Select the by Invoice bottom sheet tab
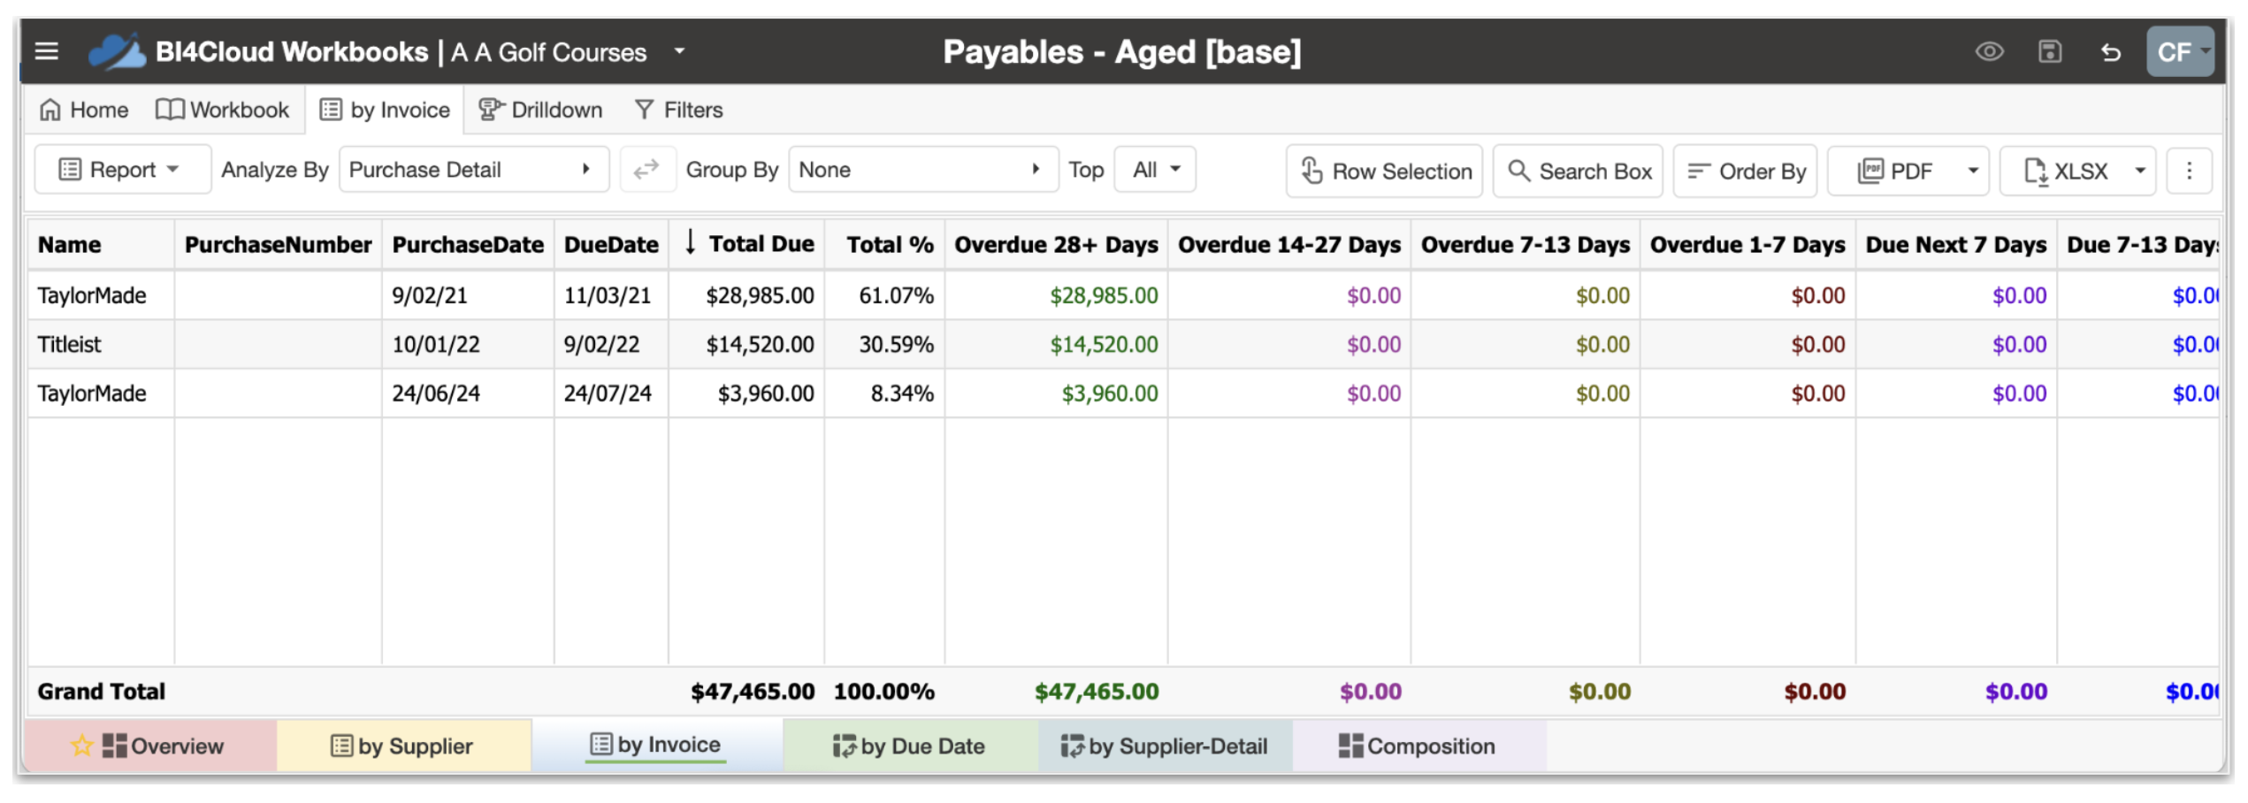 click(656, 745)
